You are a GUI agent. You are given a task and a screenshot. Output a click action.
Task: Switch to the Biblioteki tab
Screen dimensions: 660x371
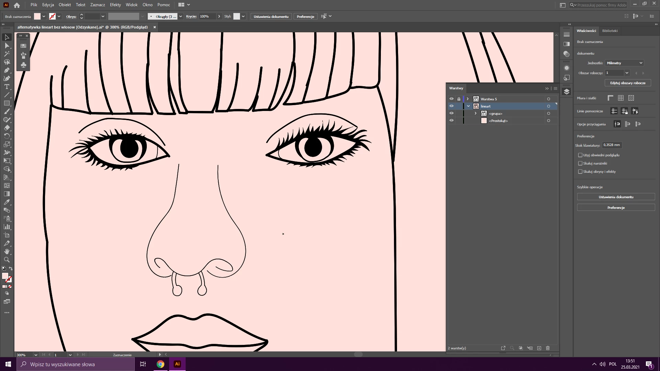click(x=610, y=31)
